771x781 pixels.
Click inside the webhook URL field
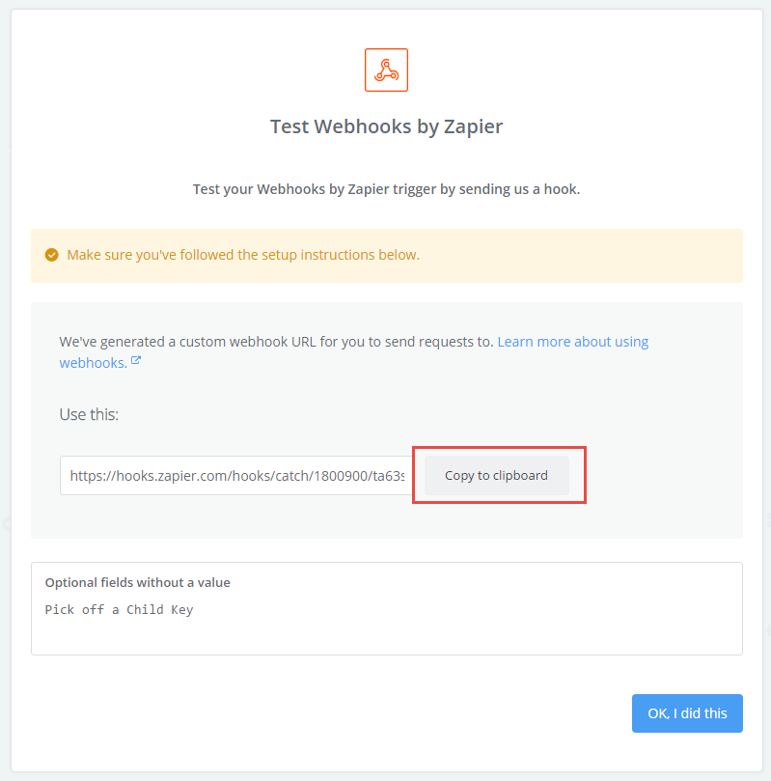235,475
